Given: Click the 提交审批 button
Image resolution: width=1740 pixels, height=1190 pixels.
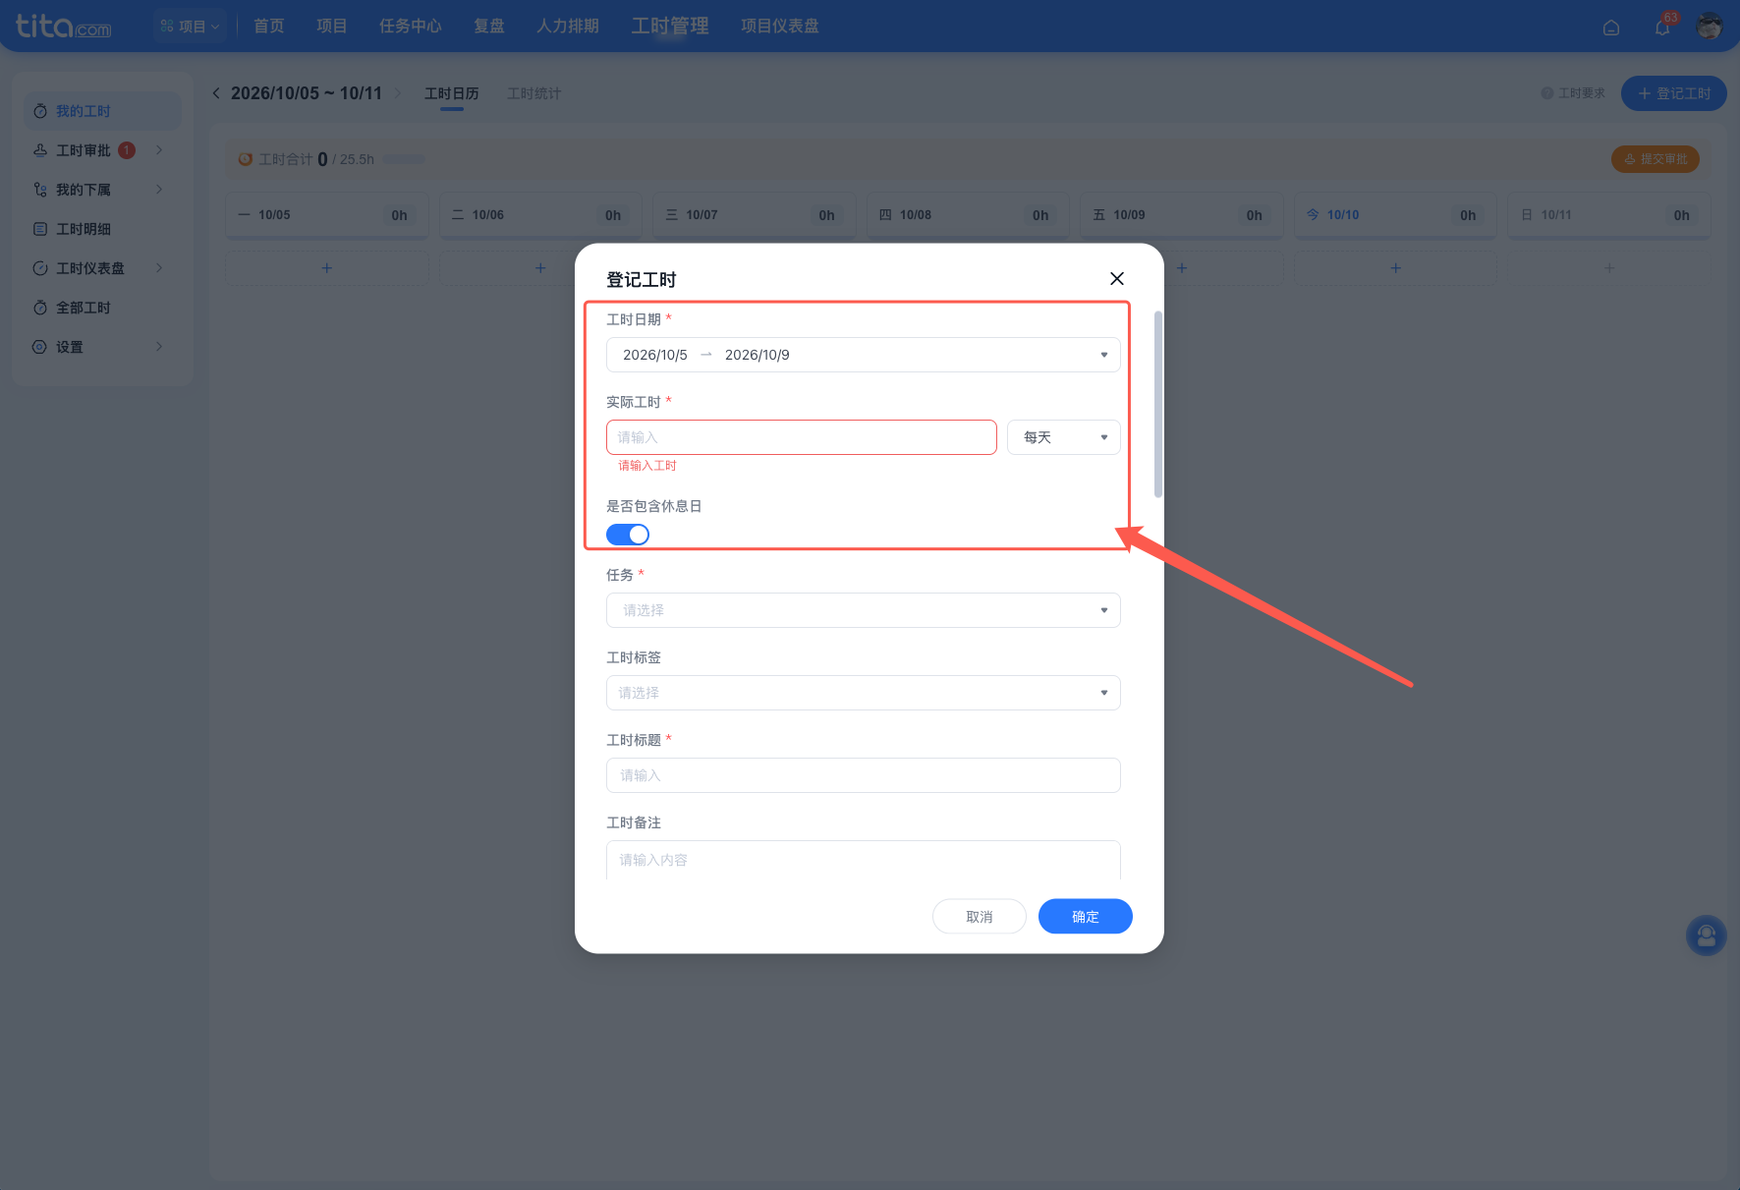Looking at the screenshot, I should 1655,159.
